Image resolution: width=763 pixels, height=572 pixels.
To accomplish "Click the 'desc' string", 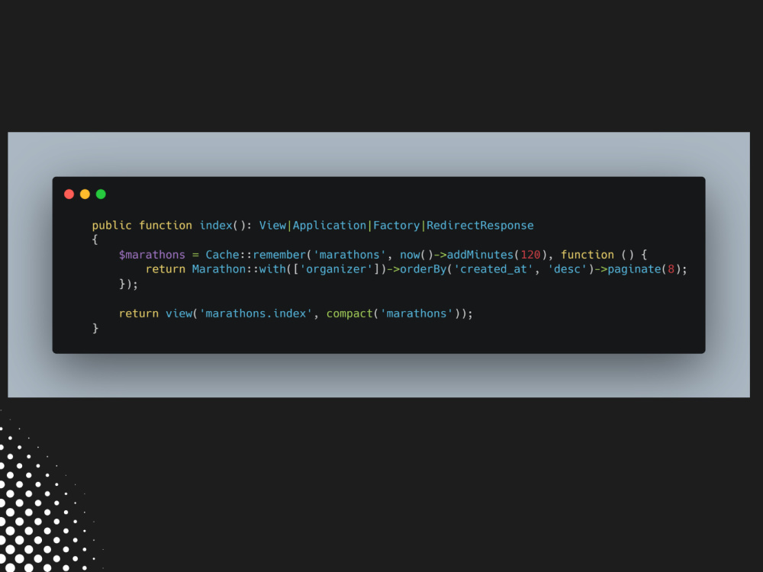I will [x=567, y=269].
